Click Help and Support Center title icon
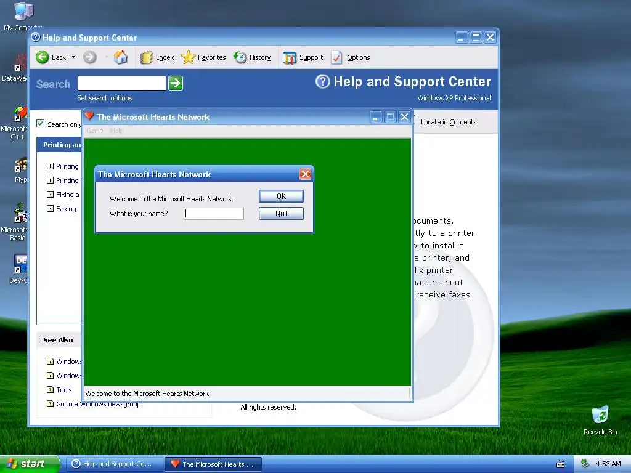Screen dimensions: 631x473 point(35,38)
